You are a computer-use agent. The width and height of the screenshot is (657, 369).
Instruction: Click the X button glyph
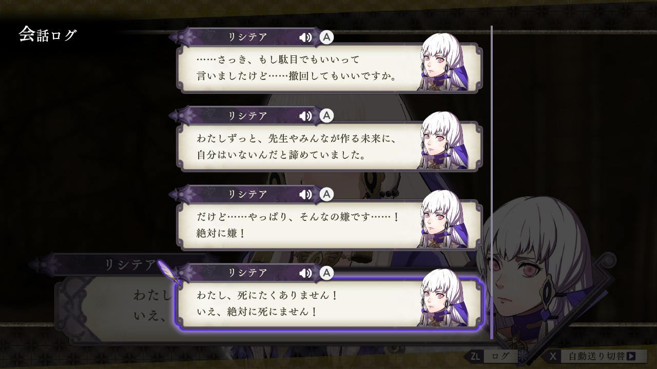click(x=553, y=356)
